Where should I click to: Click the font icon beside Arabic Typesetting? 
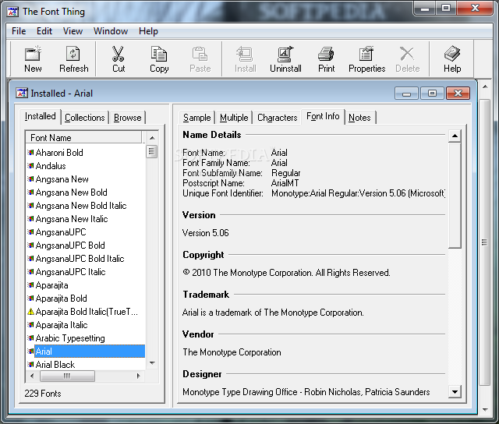[x=30, y=338]
